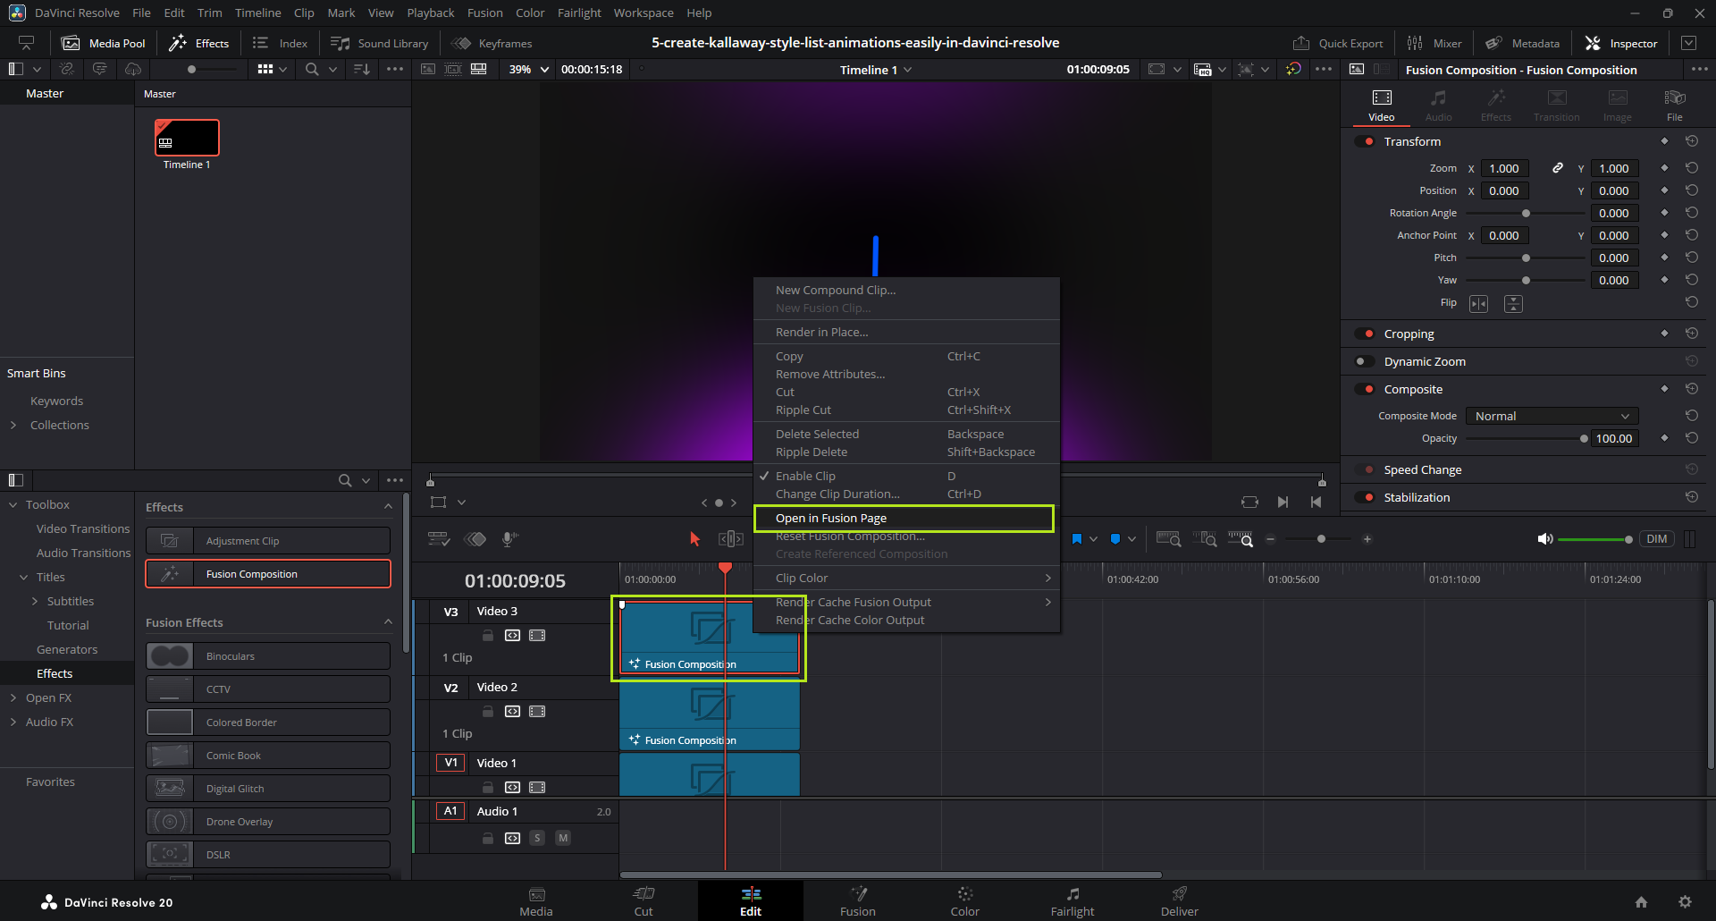Click the Flip horizontal icon in Transform
The height and width of the screenshot is (921, 1716).
point(1478,304)
